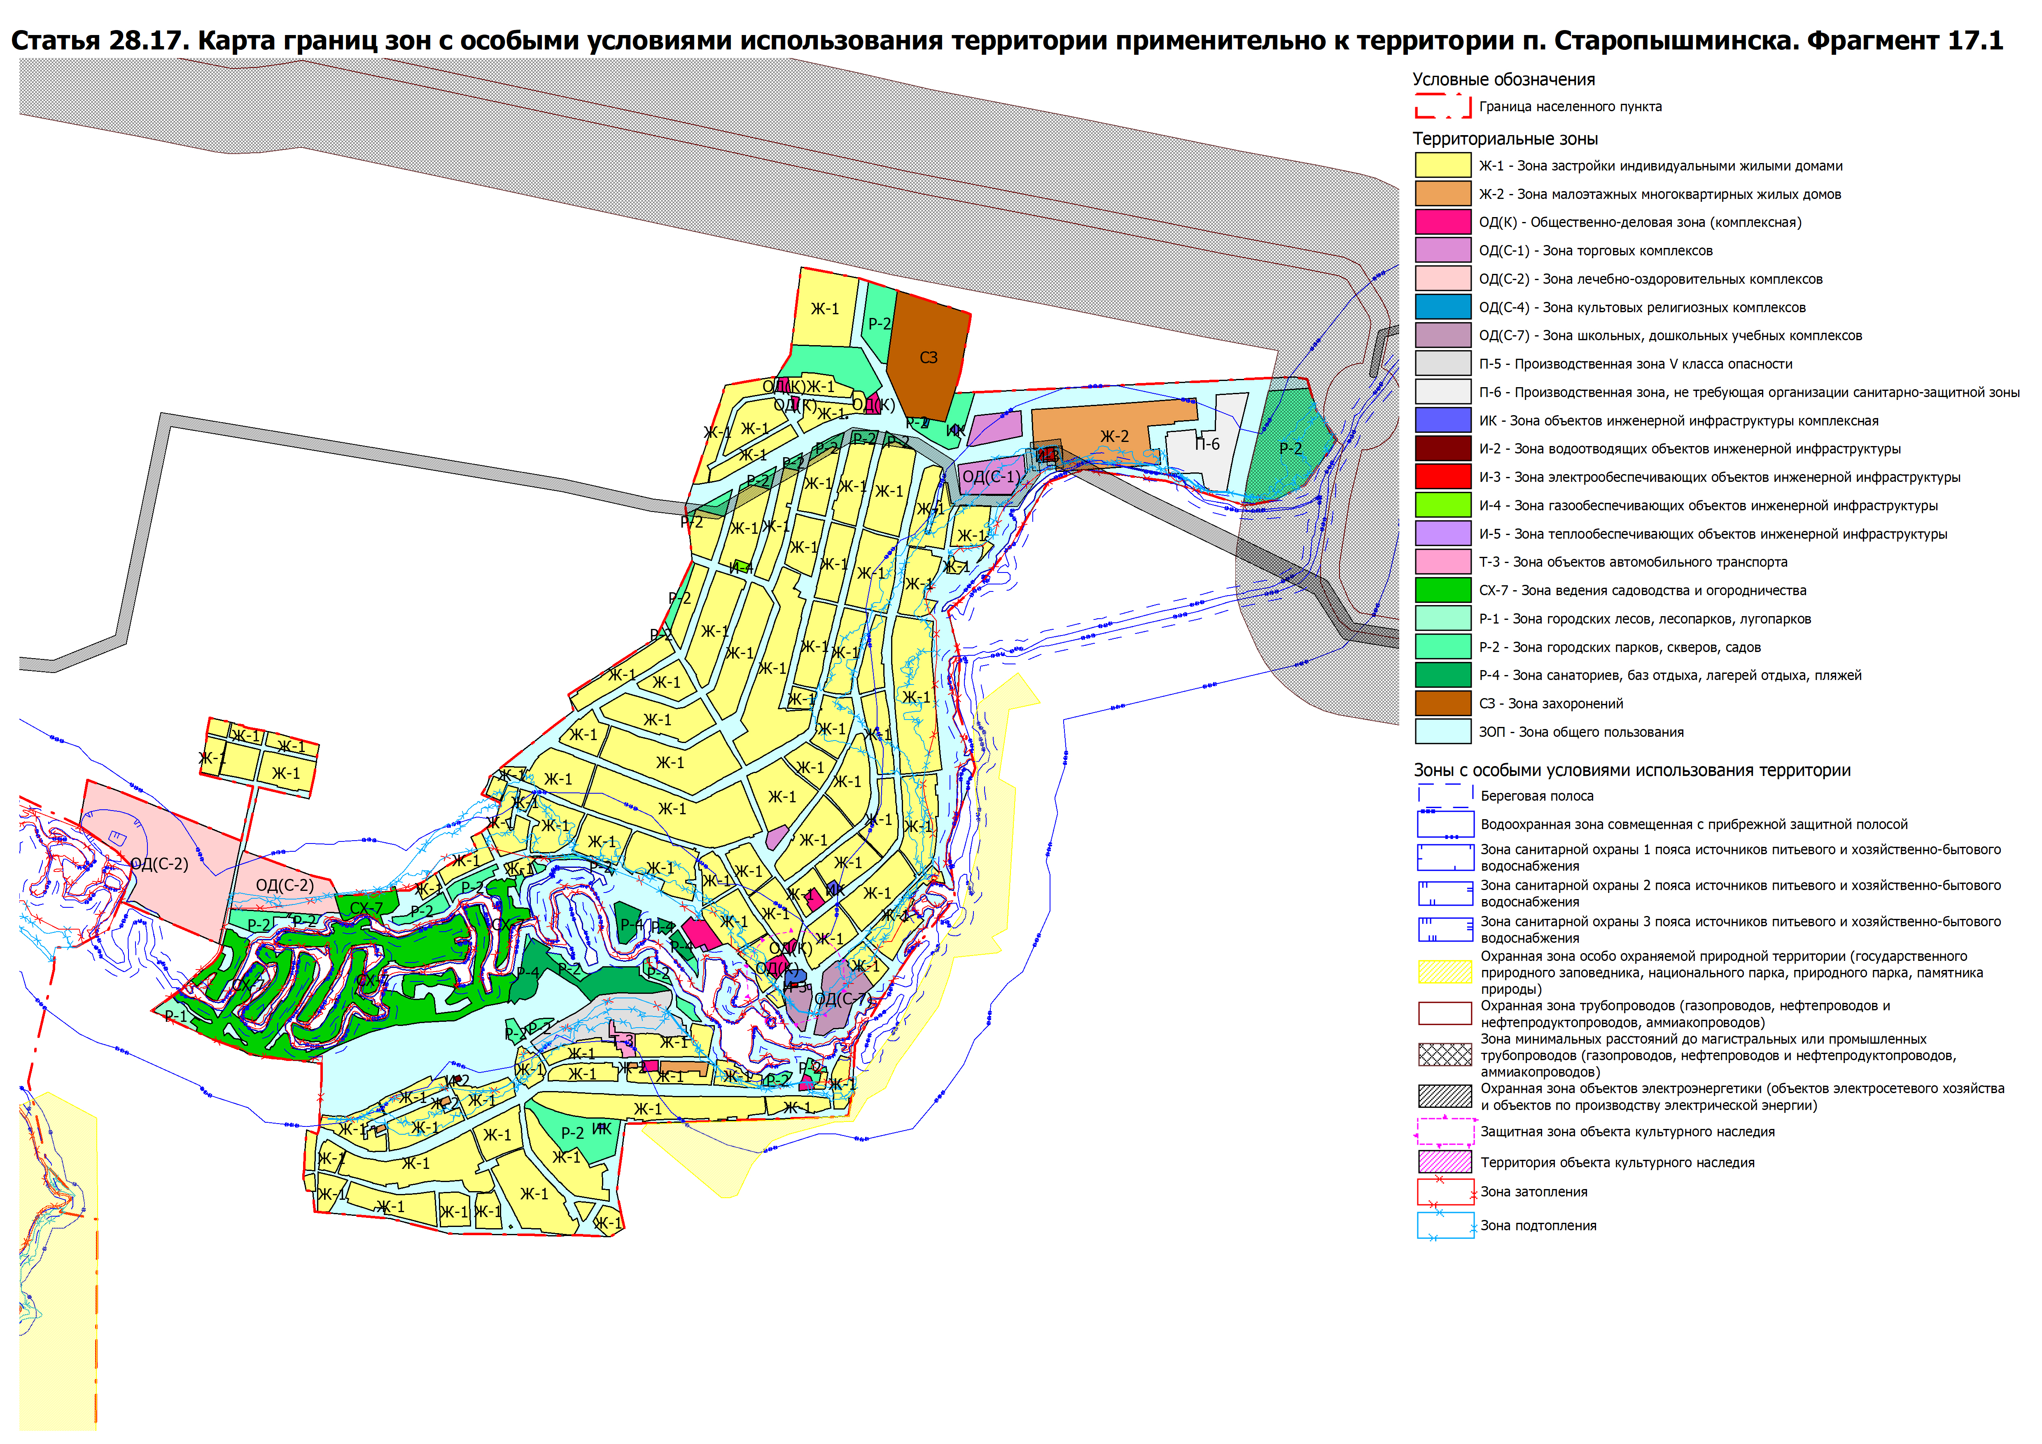2042x1444 pixels.
Task: Click the П-6 production zone on map
Action: pyautogui.click(x=1207, y=444)
